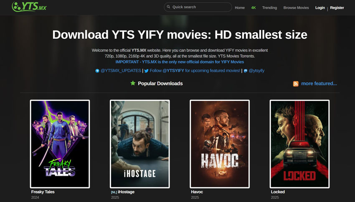
Task: Open the @YTSMX_UPDATES link
Action: coord(121,71)
